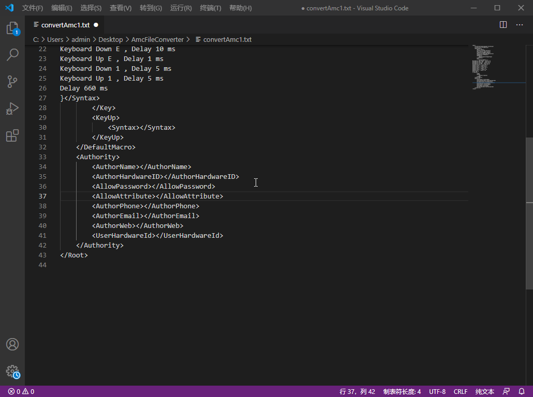Open the 文件(F) menu
Viewport: 533px width, 397px height.
click(33, 8)
